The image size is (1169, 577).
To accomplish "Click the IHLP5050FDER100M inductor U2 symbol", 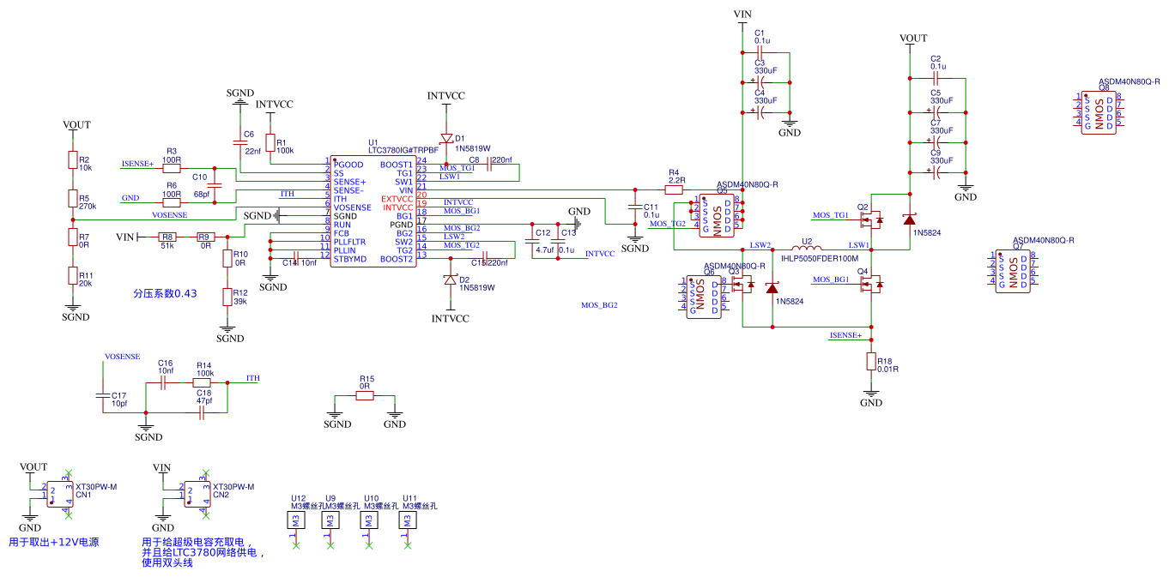I will (807, 249).
